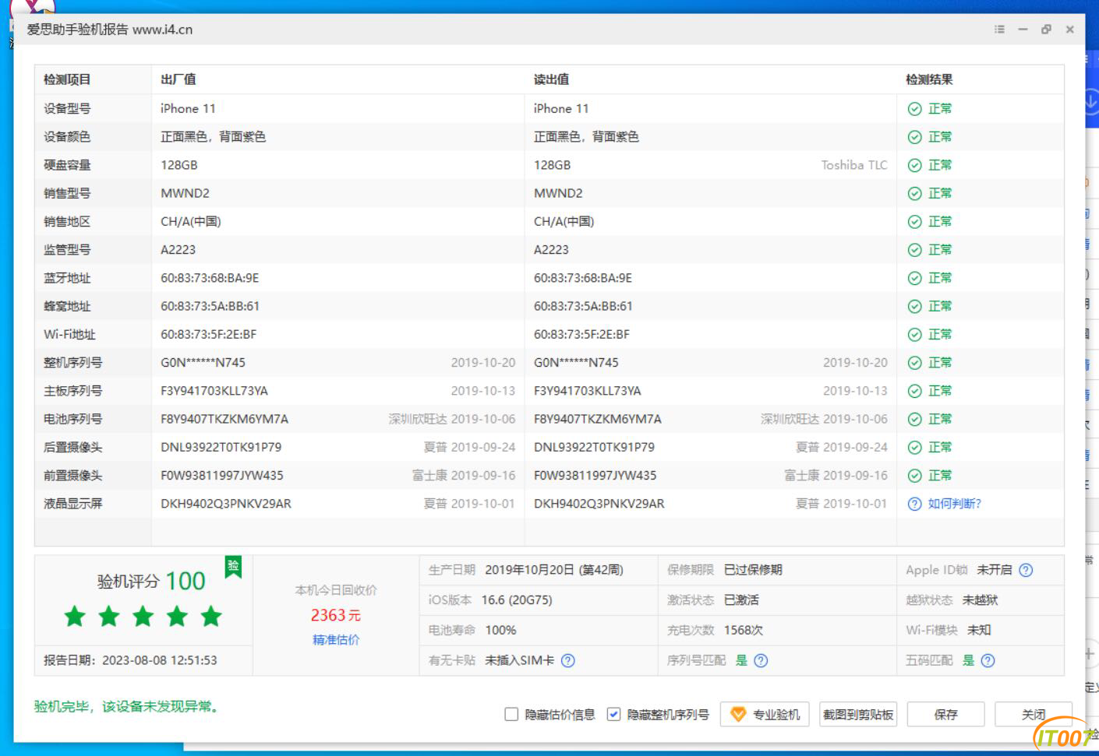Image resolution: width=1099 pixels, height=756 pixels.
Task: Click the 电池寿命 100% value
Action: coord(500,630)
